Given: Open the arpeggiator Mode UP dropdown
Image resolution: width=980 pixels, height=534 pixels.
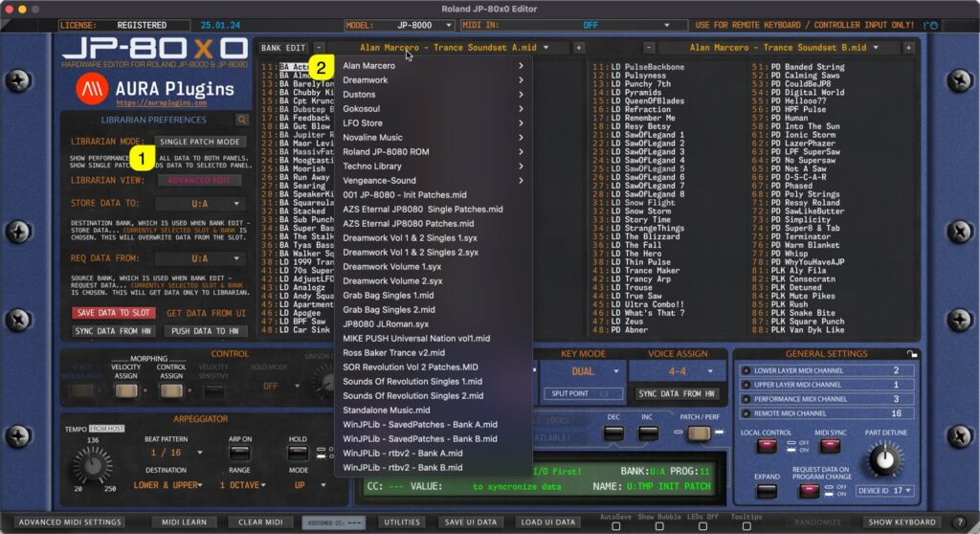Looking at the screenshot, I should tap(310, 485).
